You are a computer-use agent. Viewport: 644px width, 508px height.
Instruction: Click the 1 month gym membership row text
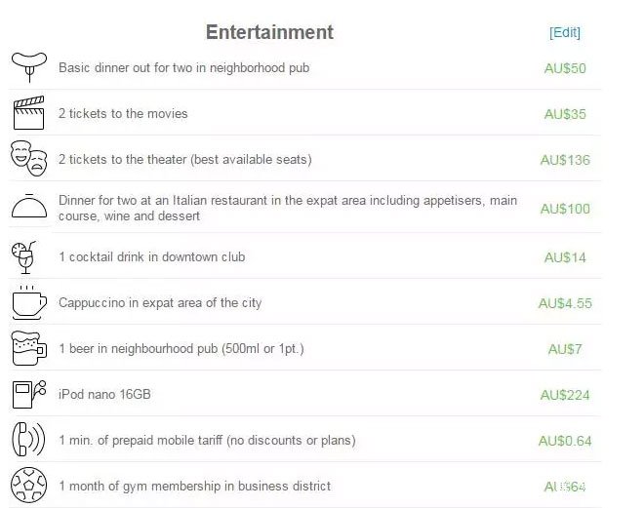coord(195,486)
